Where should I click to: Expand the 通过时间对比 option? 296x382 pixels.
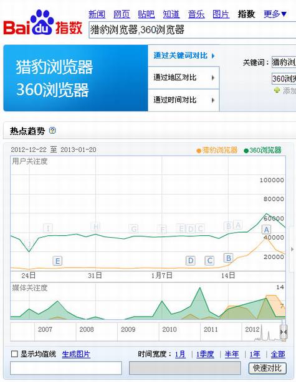(184, 100)
